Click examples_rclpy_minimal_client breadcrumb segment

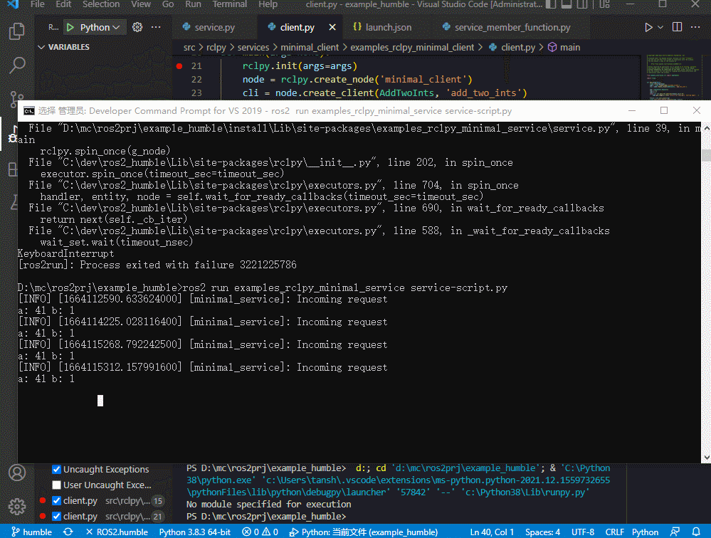412,48
